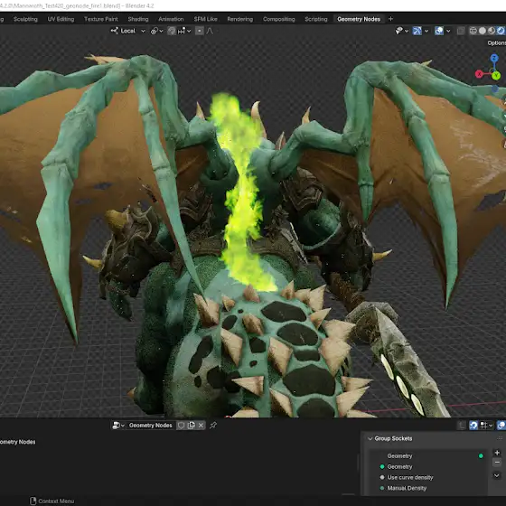The height and width of the screenshot is (506, 506).
Task: Switch to material preview shading
Action: pyautogui.click(x=492, y=31)
